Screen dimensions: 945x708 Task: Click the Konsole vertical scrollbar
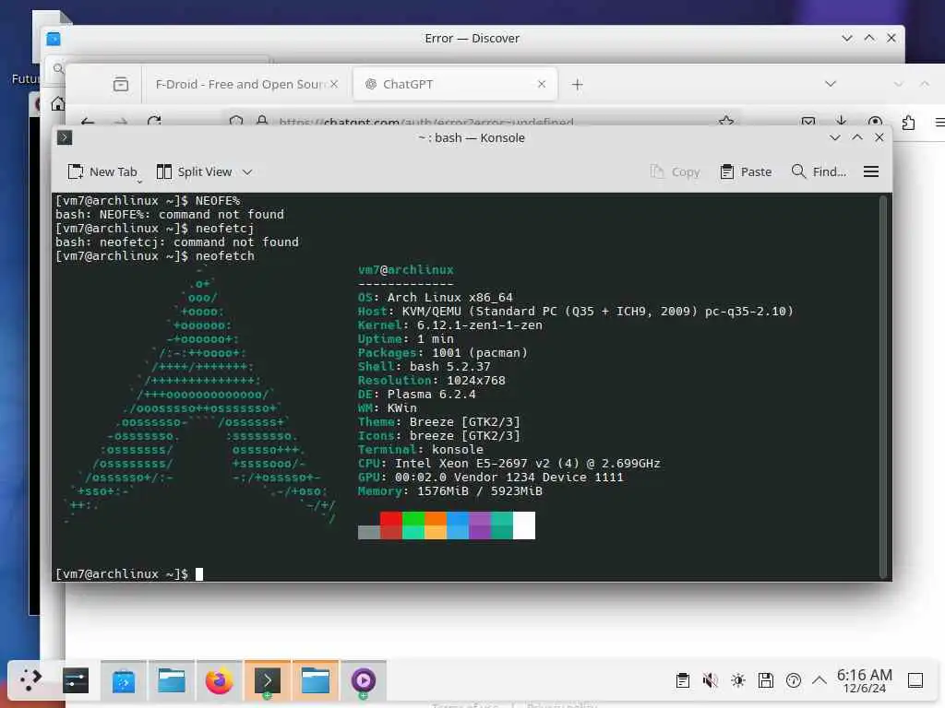pyautogui.click(x=883, y=386)
